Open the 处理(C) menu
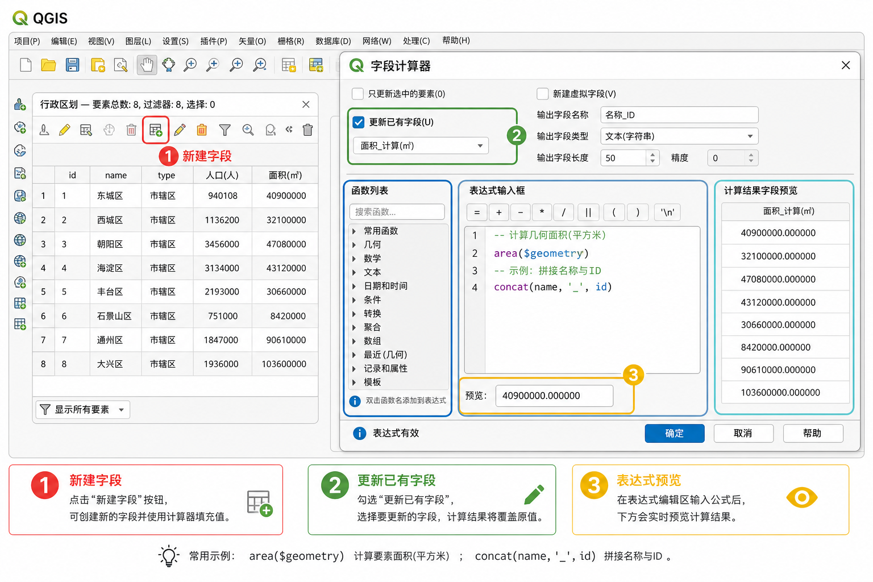The height and width of the screenshot is (582, 873). 417,41
